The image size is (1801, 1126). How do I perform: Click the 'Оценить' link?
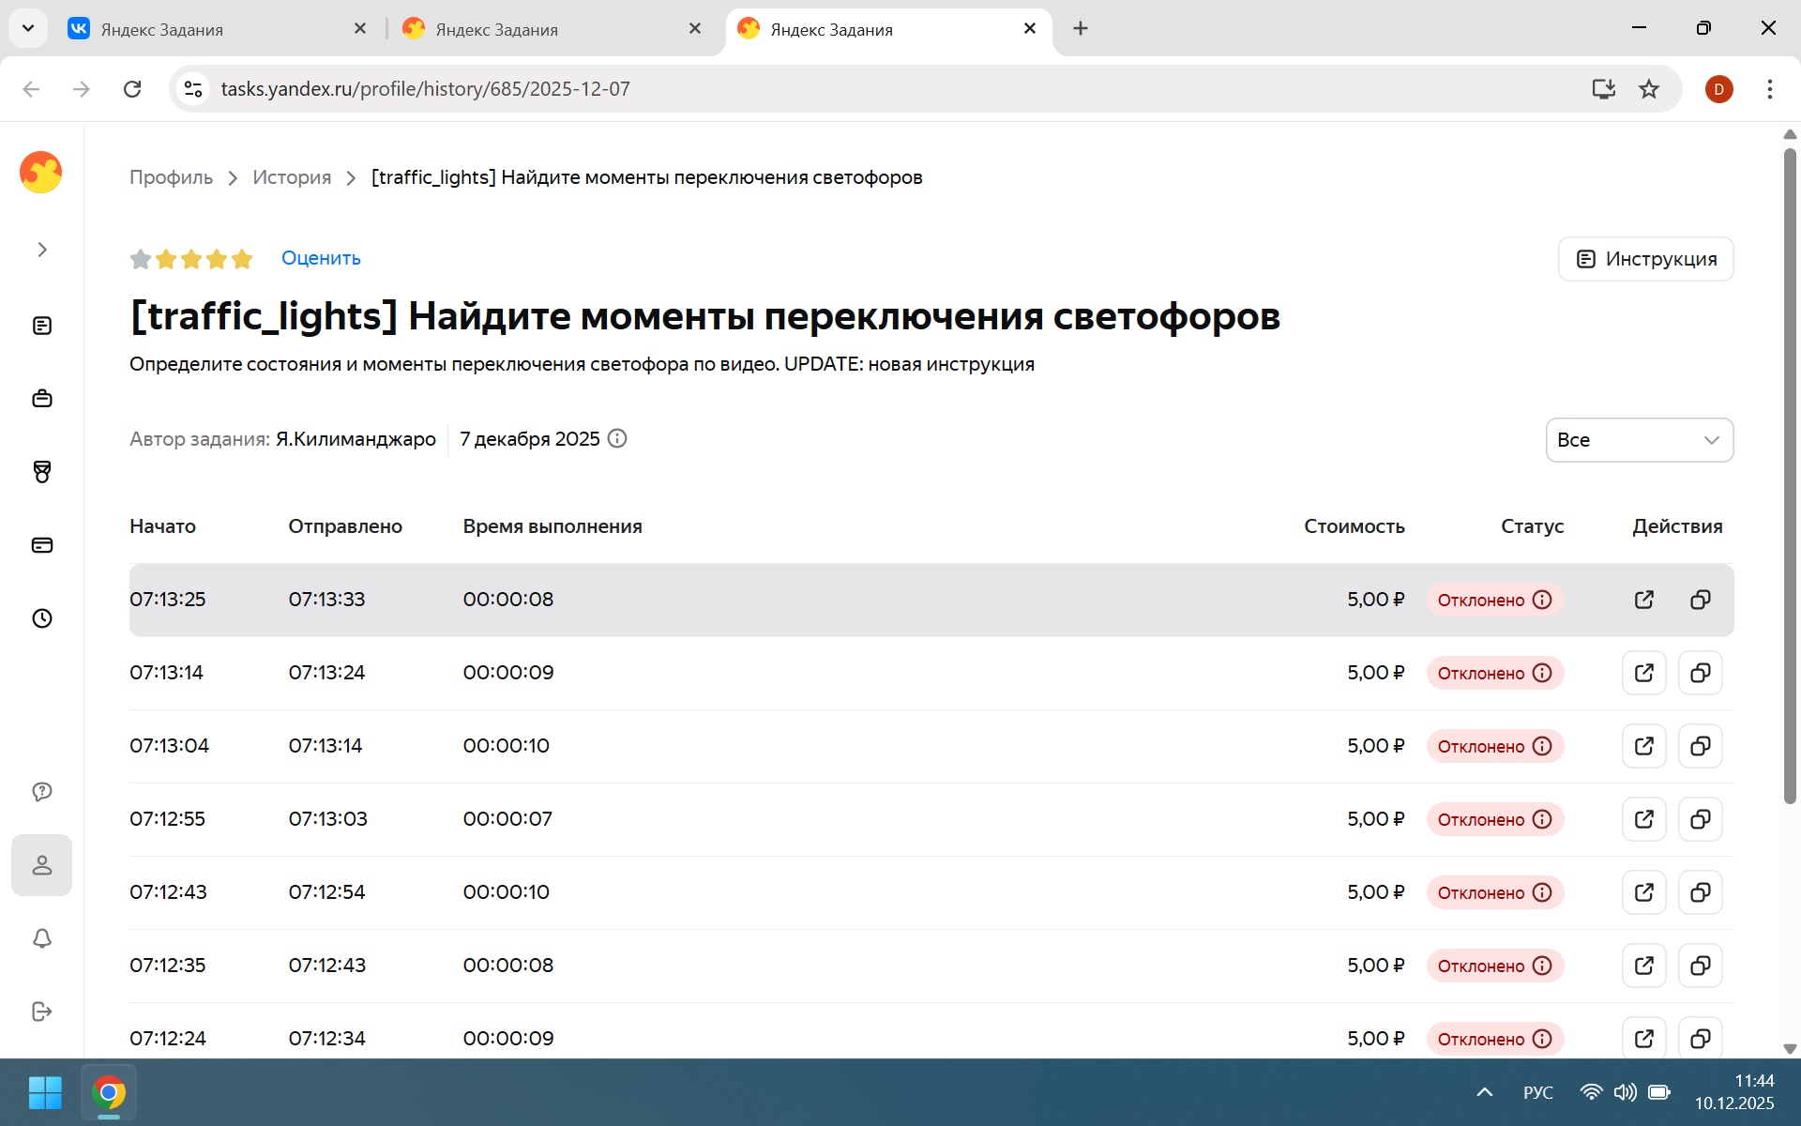click(x=321, y=258)
